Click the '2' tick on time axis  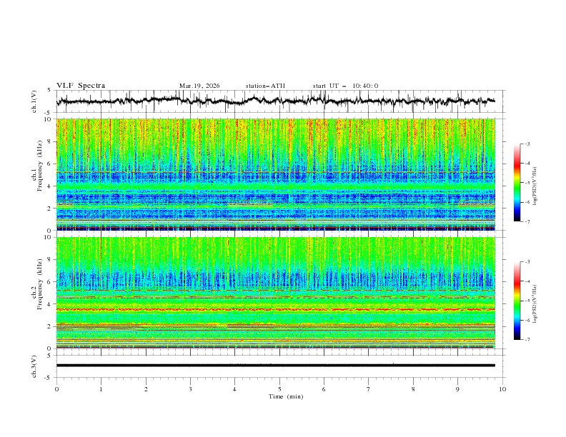point(146,389)
